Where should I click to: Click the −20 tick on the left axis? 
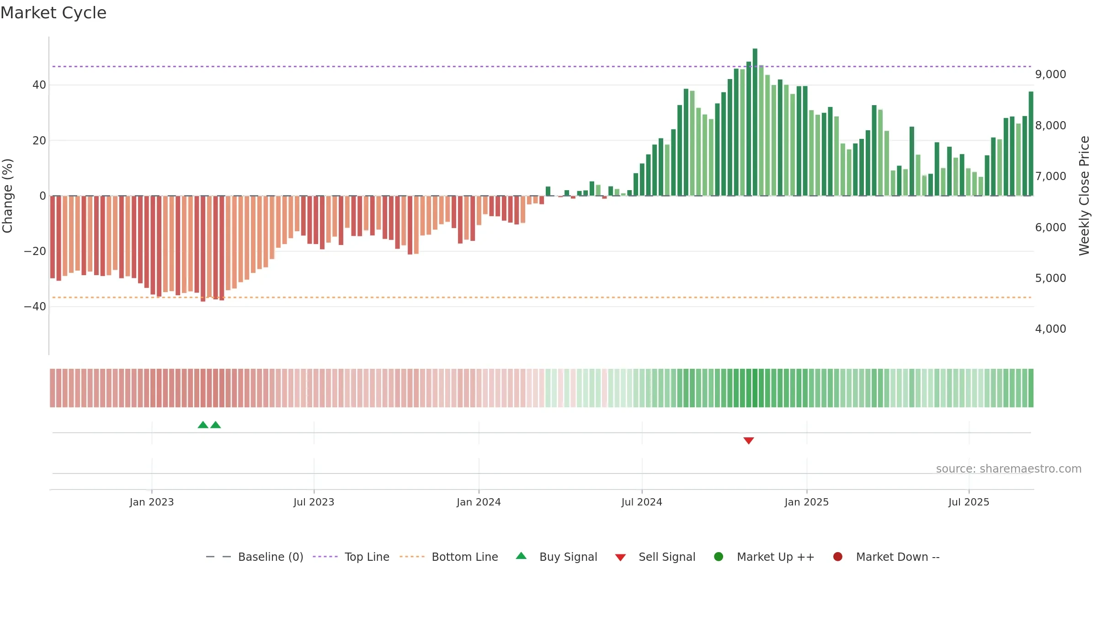point(35,251)
